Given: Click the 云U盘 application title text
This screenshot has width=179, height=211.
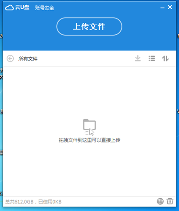Looking at the screenshot, I should pos(22,7).
